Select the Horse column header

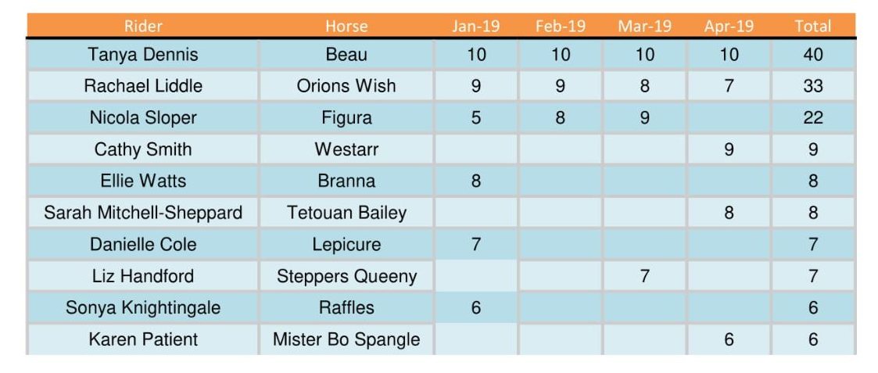346,27
